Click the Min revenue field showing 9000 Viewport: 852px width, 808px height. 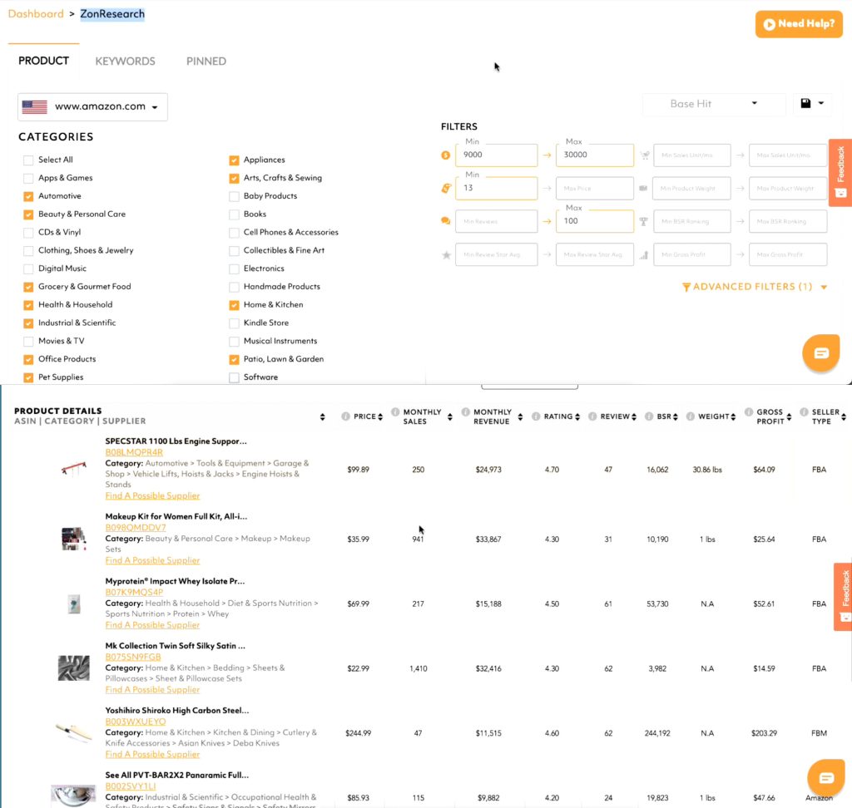497,155
